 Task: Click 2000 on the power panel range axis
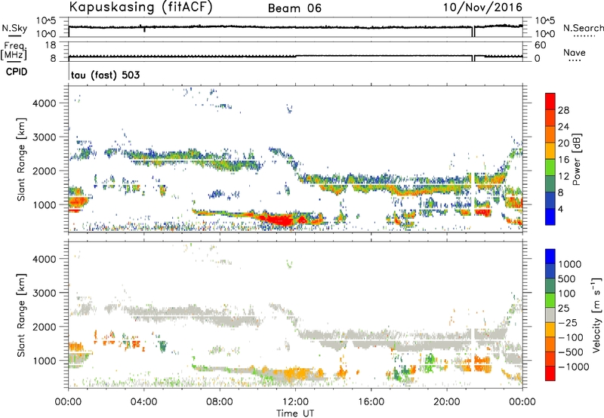44,171
